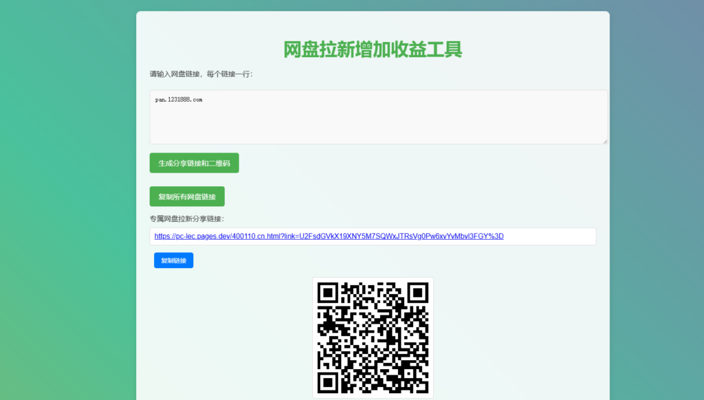Viewport: 704px width, 400px height.
Task: Click inside the network disk links textarea
Action: point(378,117)
